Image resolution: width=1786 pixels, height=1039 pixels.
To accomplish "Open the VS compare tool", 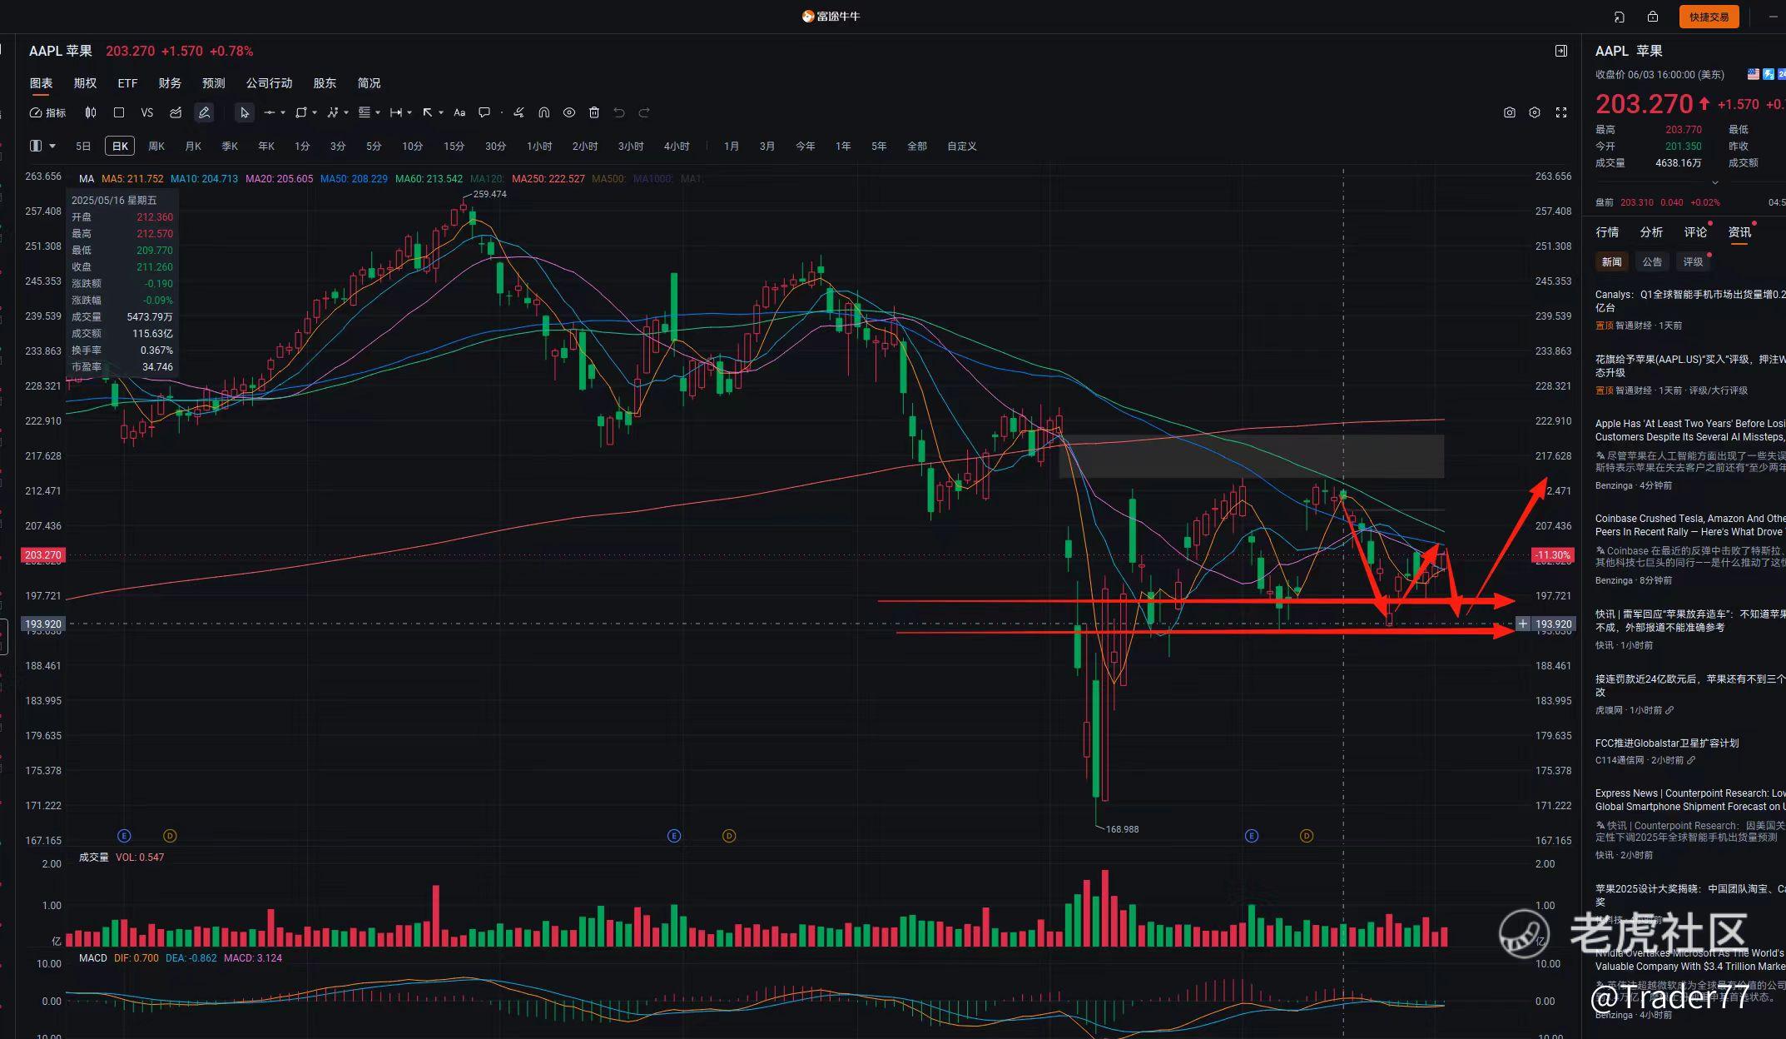I will [x=147, y=112].
